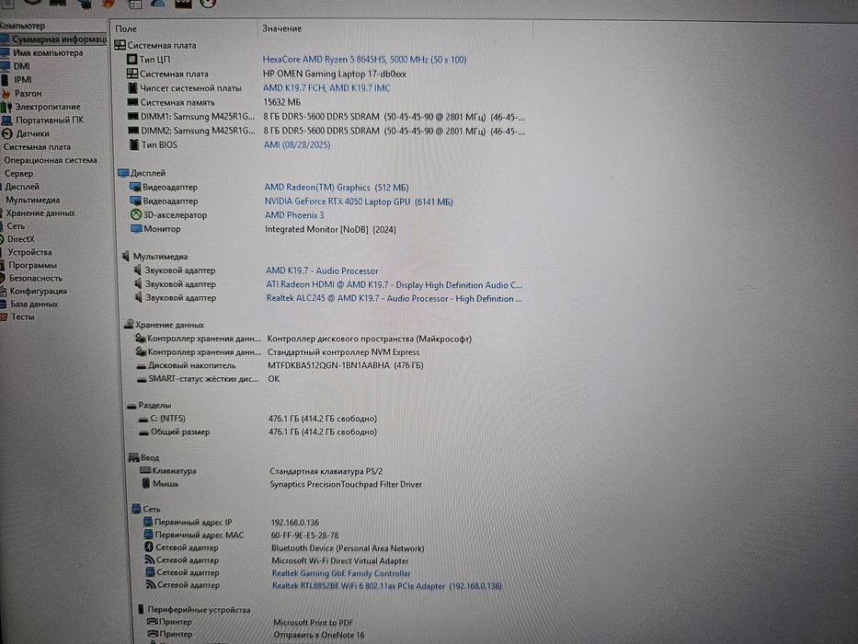Select Портативный ПК entry
Viewport: 858px width, 644px height.
point(50,120)
